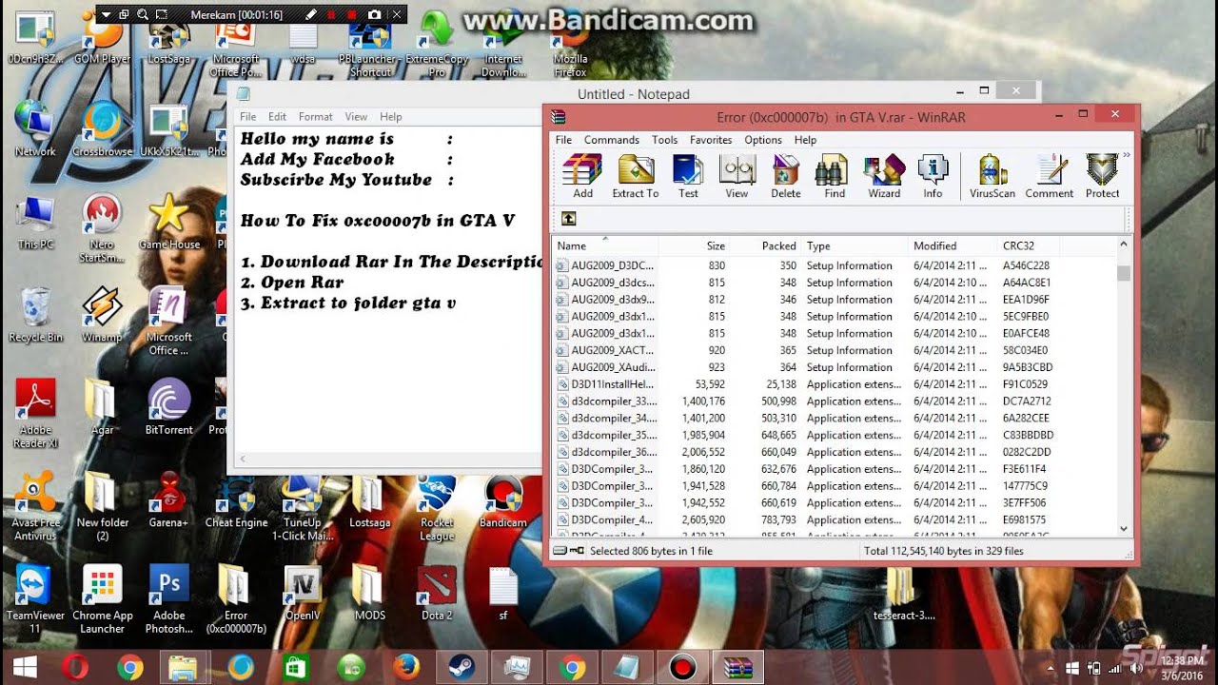Click the taskbar volume speaker icon
The image size is (1218, 685).
(1135, 668)
